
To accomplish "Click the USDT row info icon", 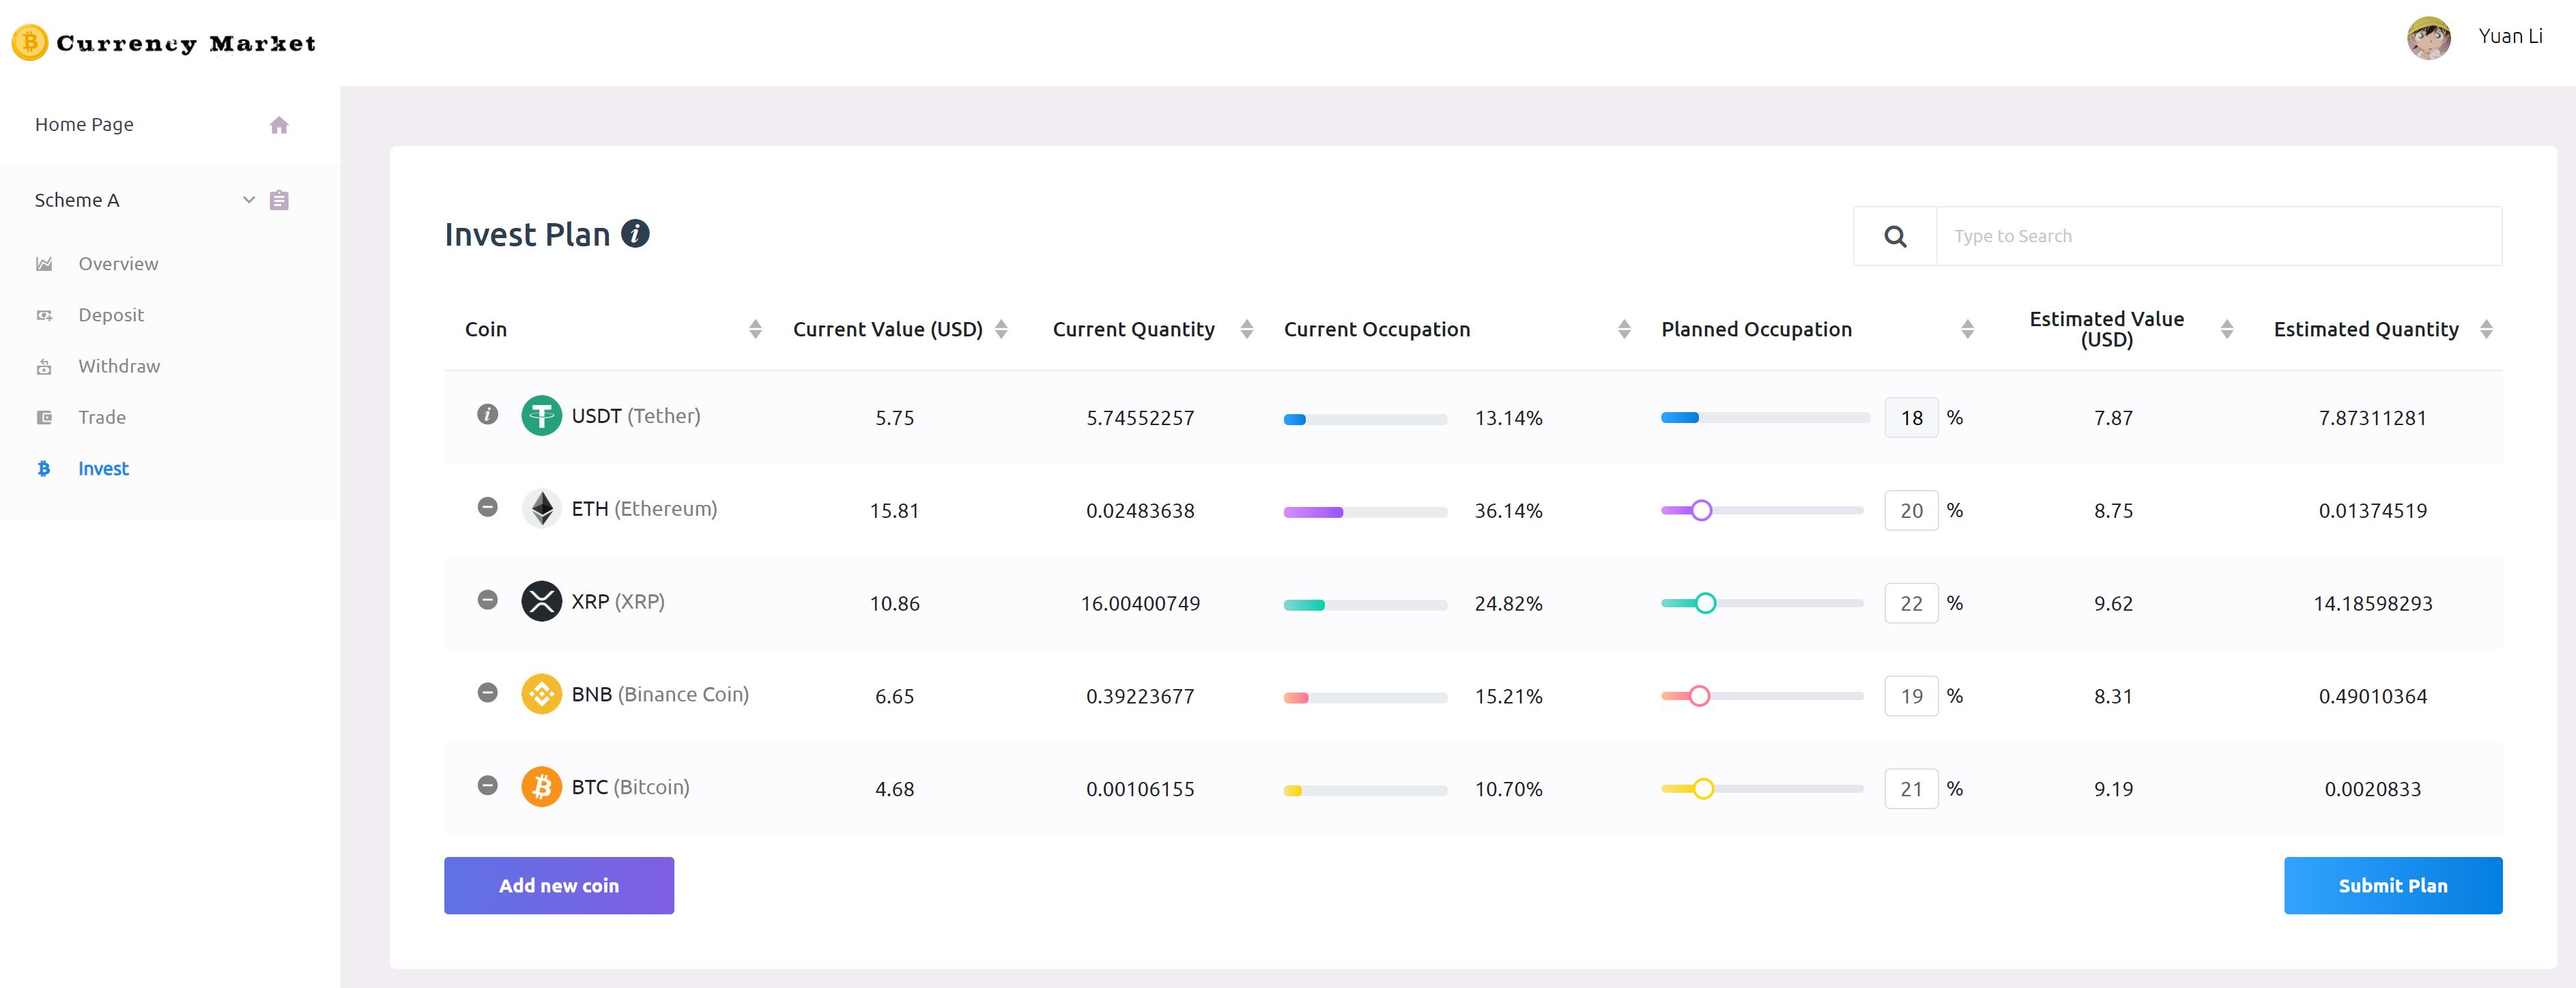I will pos(487,414).
